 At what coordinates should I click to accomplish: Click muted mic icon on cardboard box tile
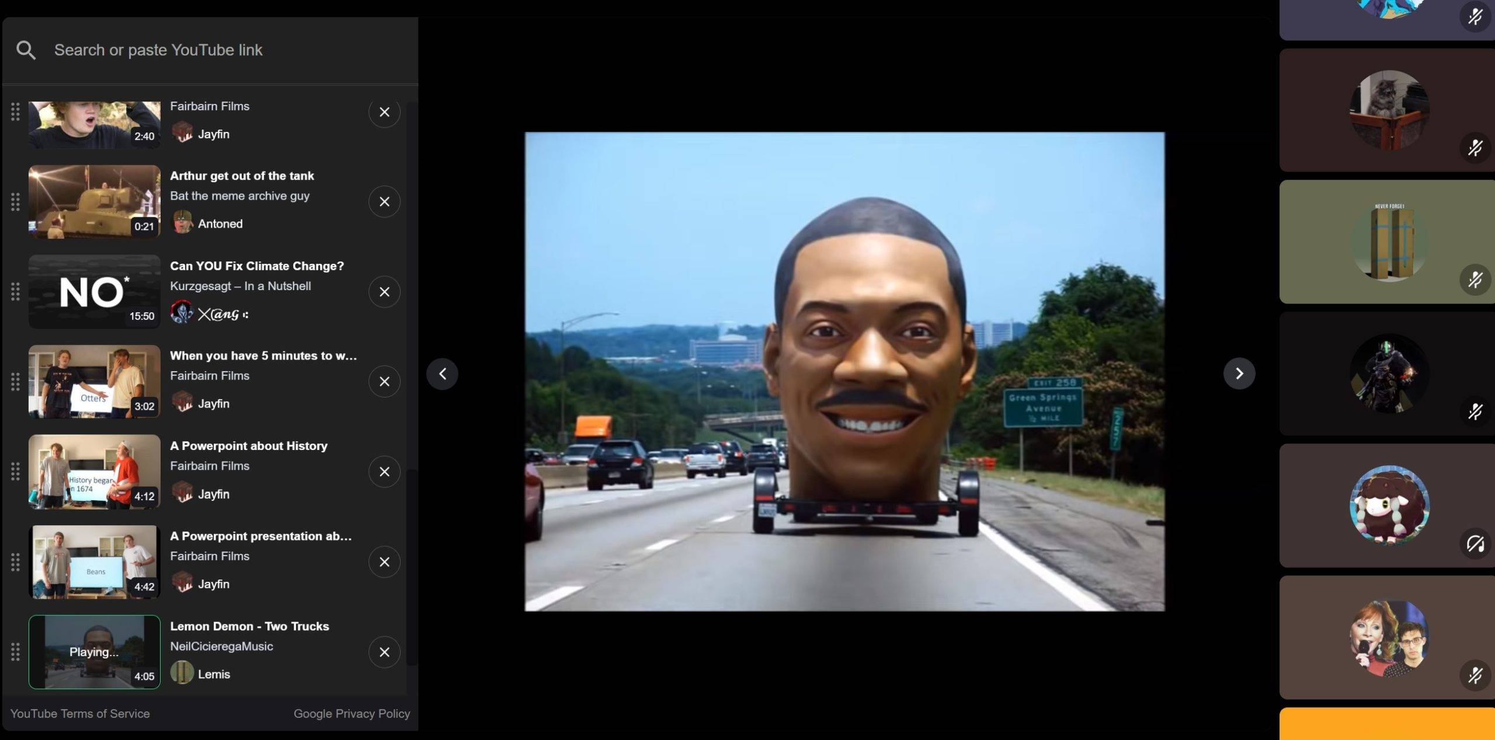[1475, 280]
